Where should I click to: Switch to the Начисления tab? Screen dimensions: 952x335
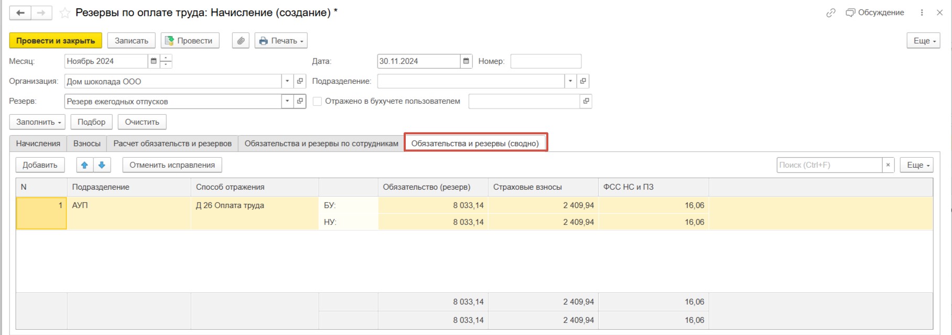point(38,144)
